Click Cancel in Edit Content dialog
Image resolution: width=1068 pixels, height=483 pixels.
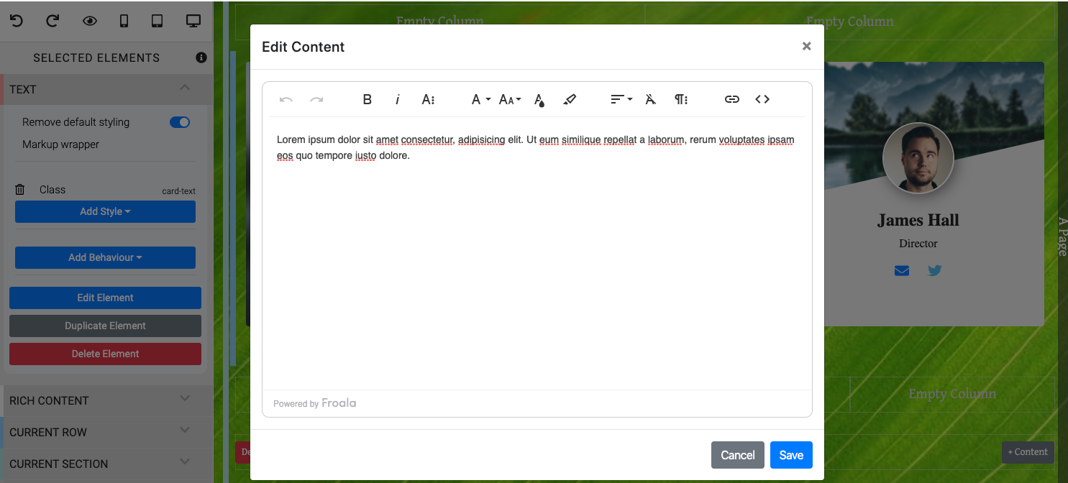click(x=737, y=455)
